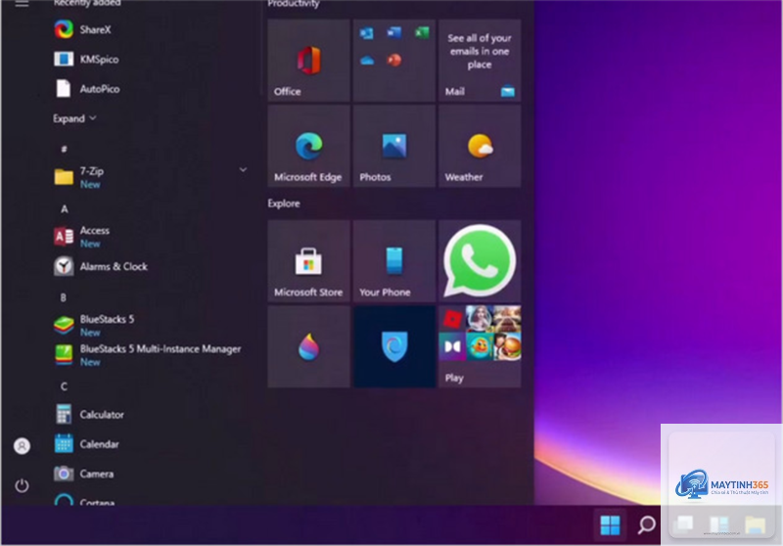This screenshot has height=546, width=783.
Task: Open Cortana from the app list
Action: pos(84,500)
